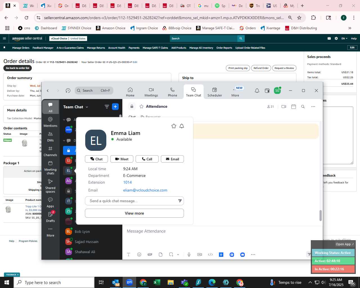
Task: Go back in Zoom navigation
Action: [x=48, y=91]
